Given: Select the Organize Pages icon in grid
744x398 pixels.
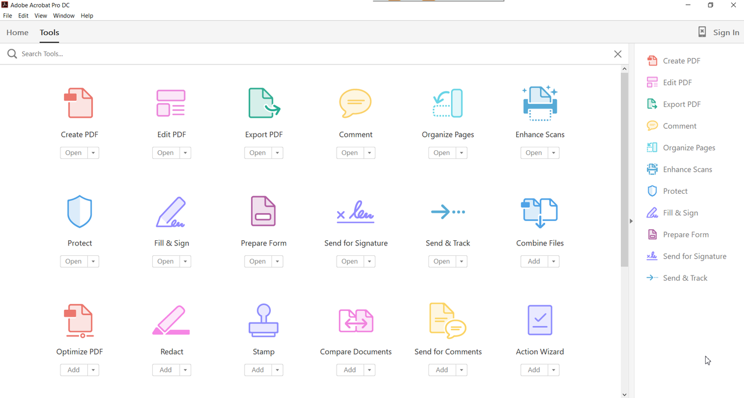Looking at the screenshot, I should point(448,103).
